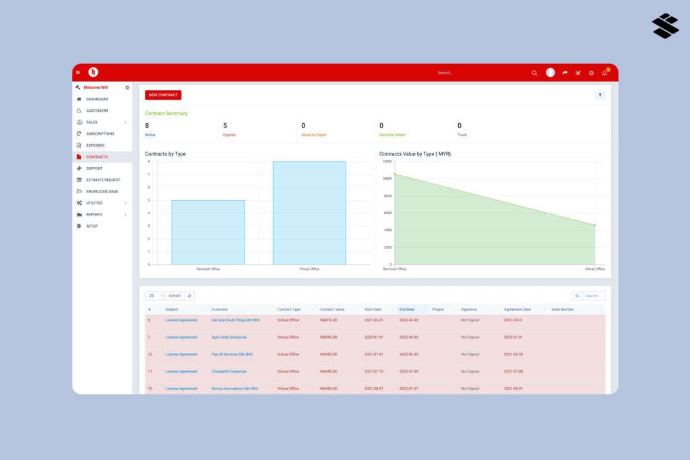Click the contracts table Search input
Image resolution: width=690 pixels, height=460 pixels.
coord(594,296)
